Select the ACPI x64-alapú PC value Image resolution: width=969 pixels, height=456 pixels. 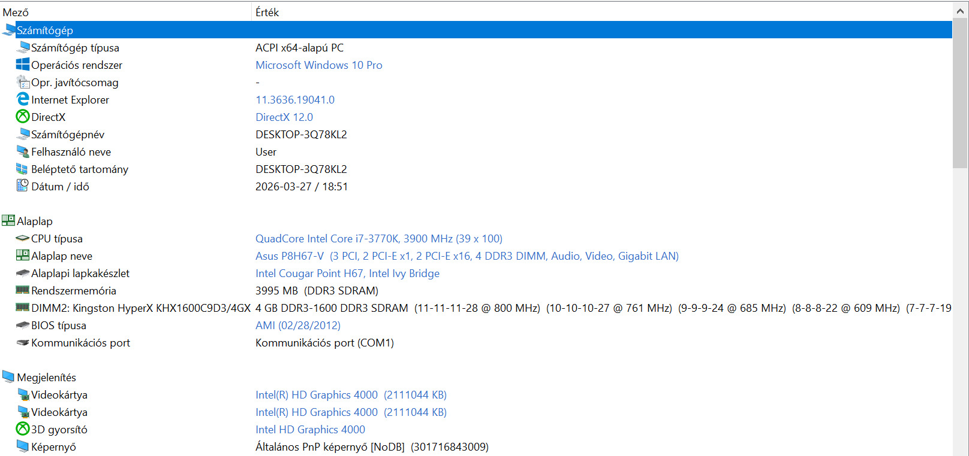pyautogui.click(x=299, y=47)
